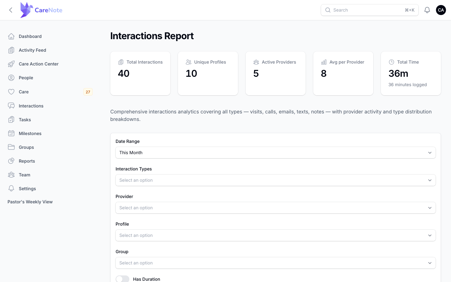Click the Interactions chat bubbles icon
451x282 pixels.
click(11, 106)
